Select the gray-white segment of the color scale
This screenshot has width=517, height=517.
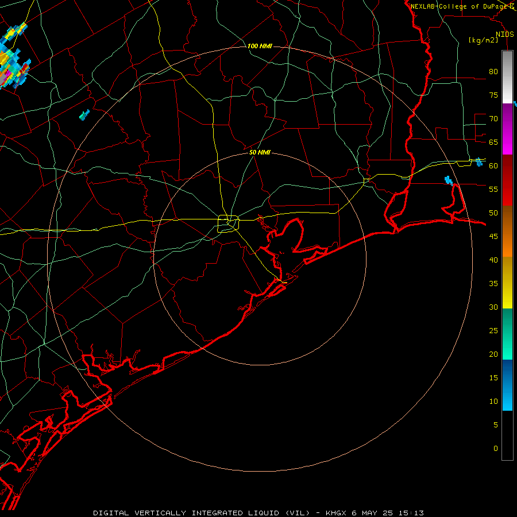click(x=507, y=77)
